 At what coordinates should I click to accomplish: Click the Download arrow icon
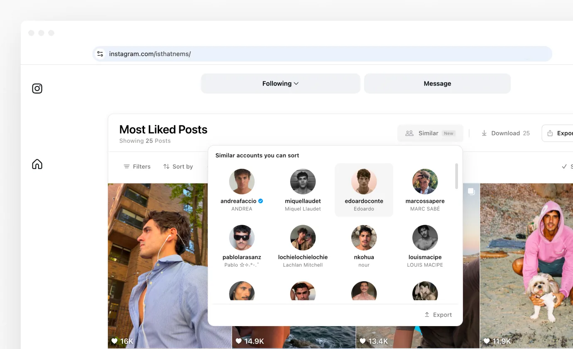(x=484, y=133)
